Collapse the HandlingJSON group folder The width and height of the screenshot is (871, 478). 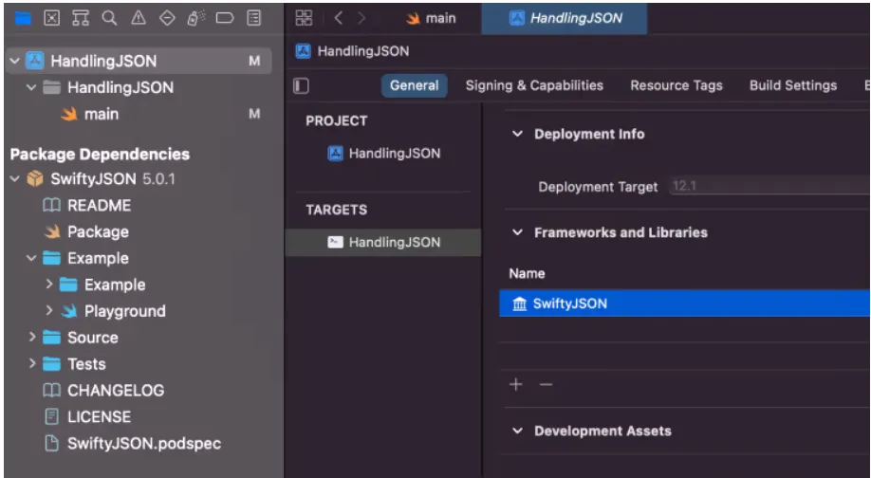(x=31, y=87)
